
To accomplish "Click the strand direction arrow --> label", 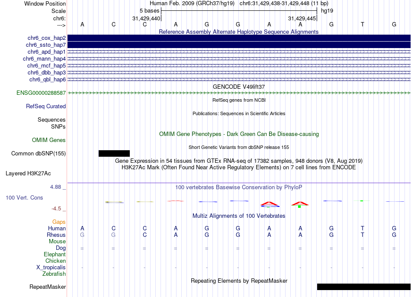I will [x=61, y=25].
